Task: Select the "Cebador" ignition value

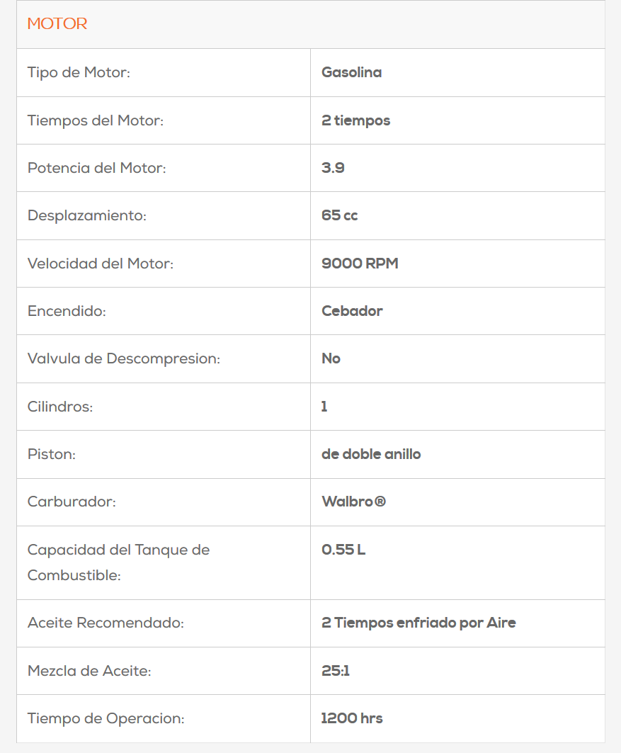Action: (352, 311)
